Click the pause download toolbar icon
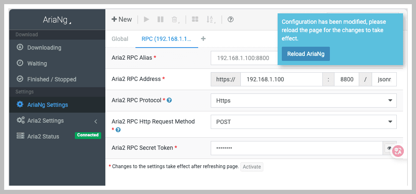The width and height of the screenshot is (416, 194). 160,20
